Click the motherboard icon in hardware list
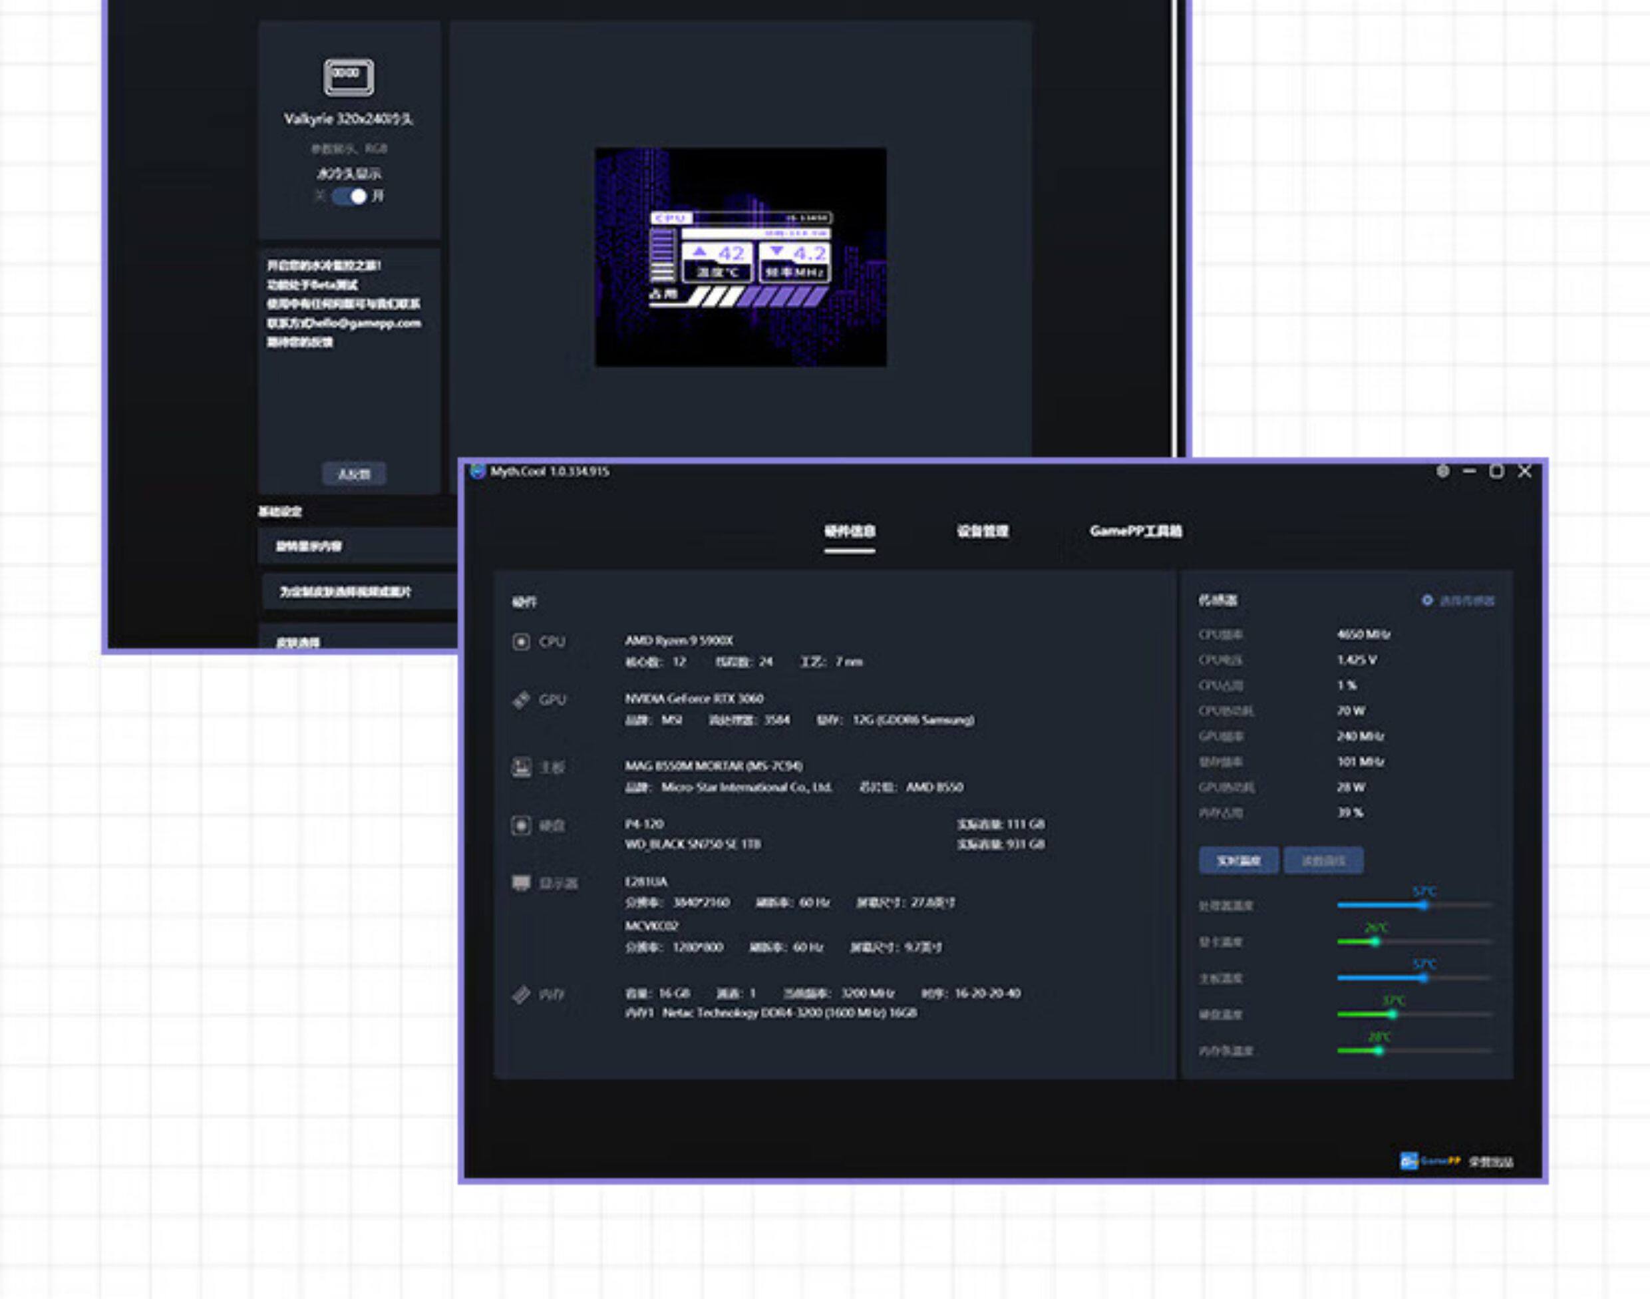The height and width of the screenshot is (1299, 1650). 521,767
